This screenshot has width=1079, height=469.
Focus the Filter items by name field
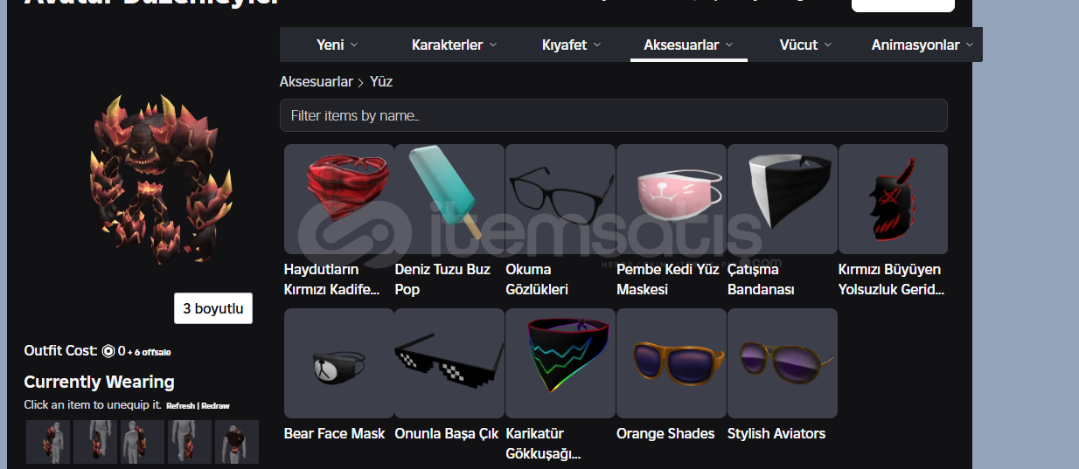click(x=614, y=115)
